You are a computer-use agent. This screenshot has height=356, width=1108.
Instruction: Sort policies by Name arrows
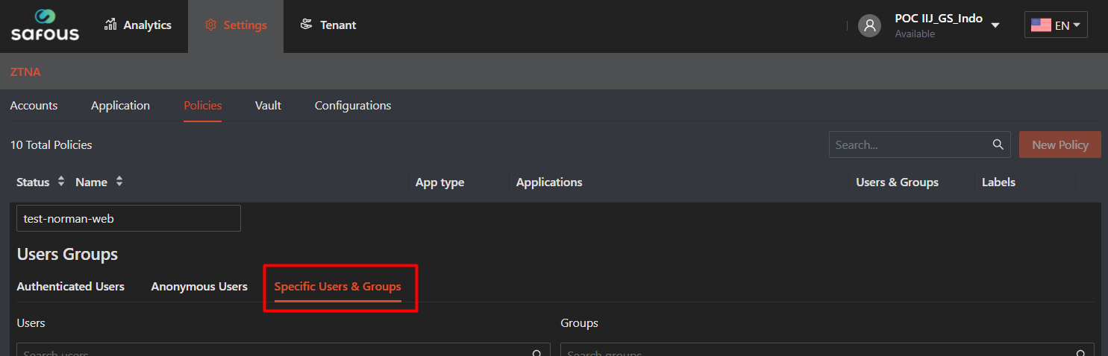tap(119, 182)
